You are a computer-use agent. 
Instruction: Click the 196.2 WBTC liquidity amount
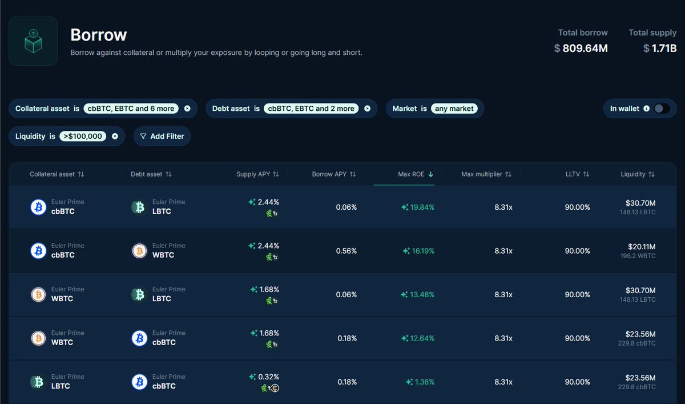[637, 256]
